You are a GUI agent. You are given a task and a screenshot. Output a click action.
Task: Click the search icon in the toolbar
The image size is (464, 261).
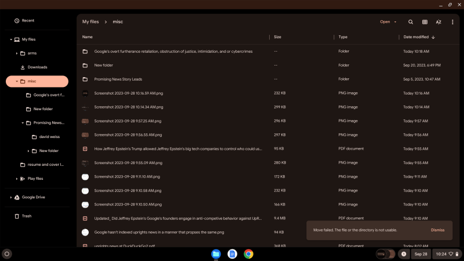pyautogui.click(x=411, y=22)
